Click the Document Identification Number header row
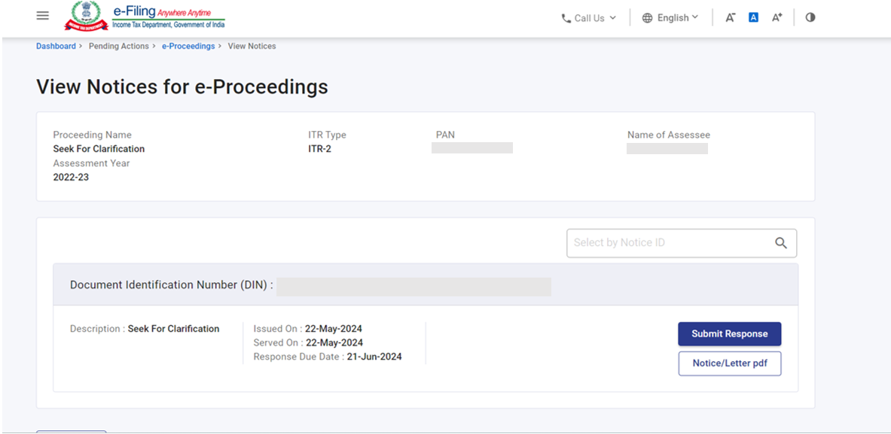Image resolution: width=891 pixels, height=434 pixels. tap(425, 285)
